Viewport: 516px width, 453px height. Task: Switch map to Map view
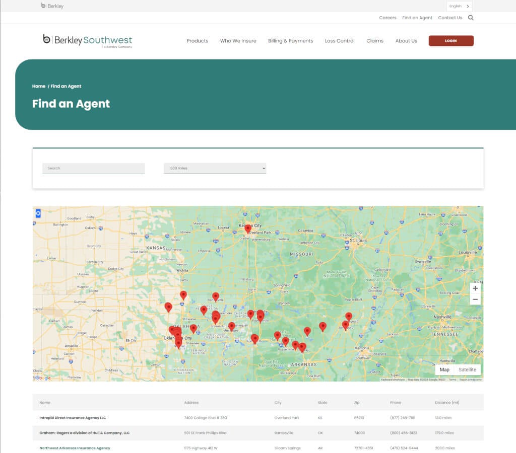[x=444, y=369]
